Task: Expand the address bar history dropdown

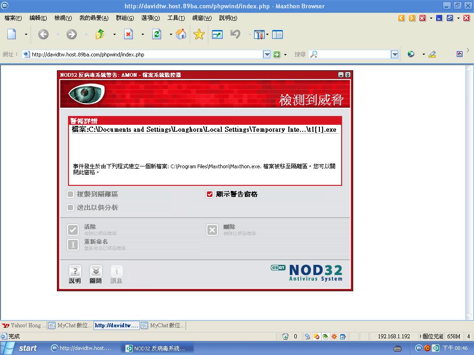Action: (267, 55)
